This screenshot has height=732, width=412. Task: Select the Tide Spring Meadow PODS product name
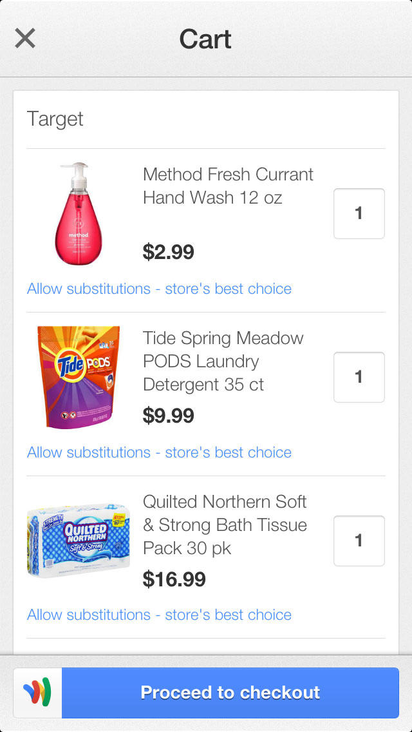click(x=223, y=361)
